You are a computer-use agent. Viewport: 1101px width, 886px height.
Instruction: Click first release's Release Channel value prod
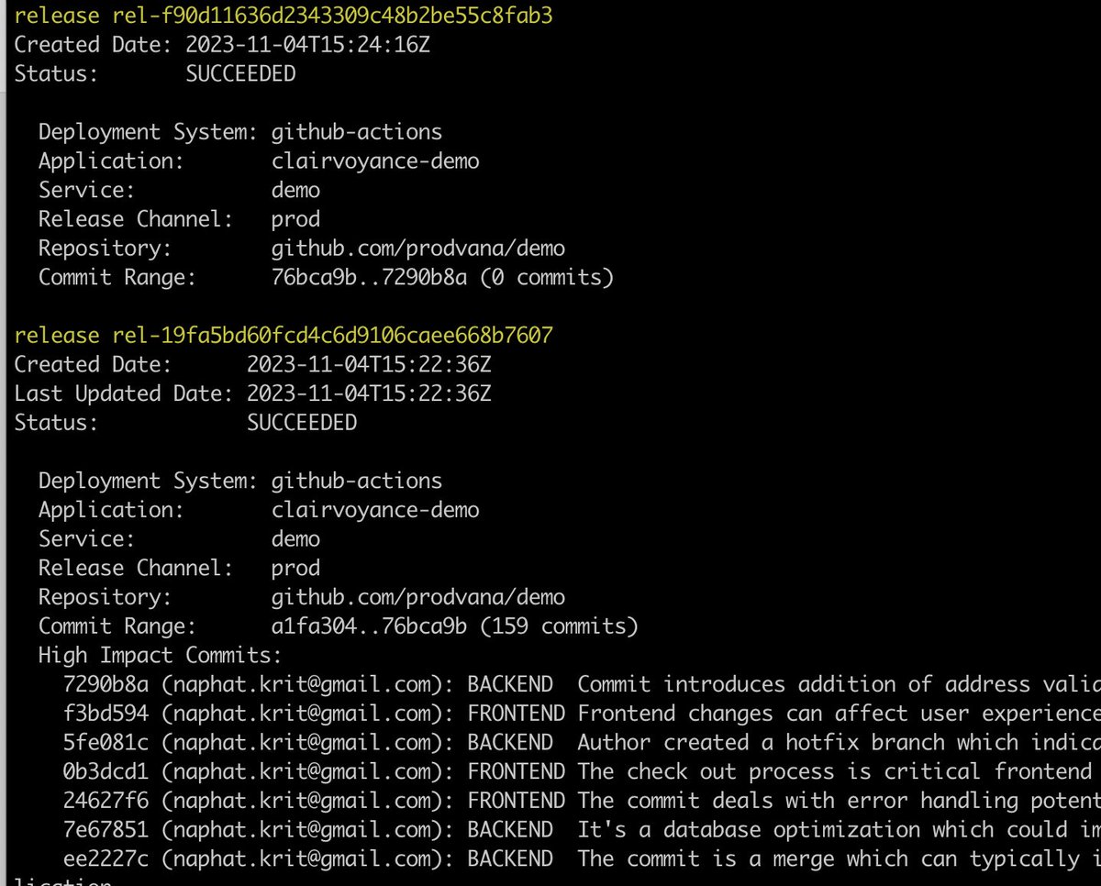(x=295, y=219)
